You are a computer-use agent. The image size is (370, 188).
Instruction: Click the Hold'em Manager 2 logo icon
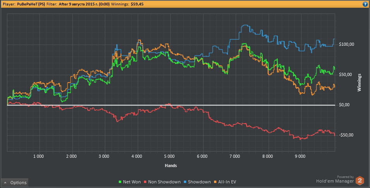pos(360,181)
